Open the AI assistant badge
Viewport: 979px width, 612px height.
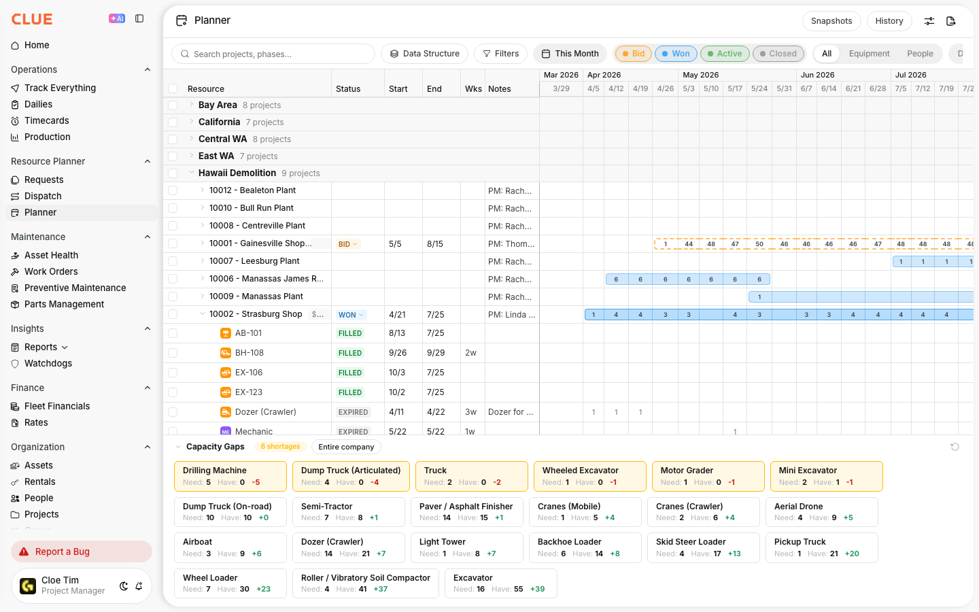(x=117, y=19)
